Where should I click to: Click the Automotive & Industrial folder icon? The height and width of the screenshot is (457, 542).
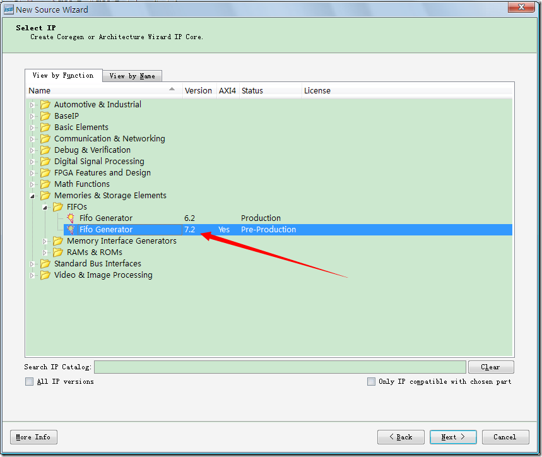pos(45,105)
